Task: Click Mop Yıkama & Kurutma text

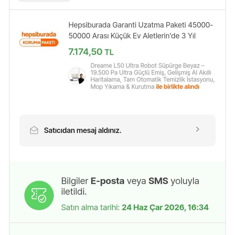Action: point(122,87)
